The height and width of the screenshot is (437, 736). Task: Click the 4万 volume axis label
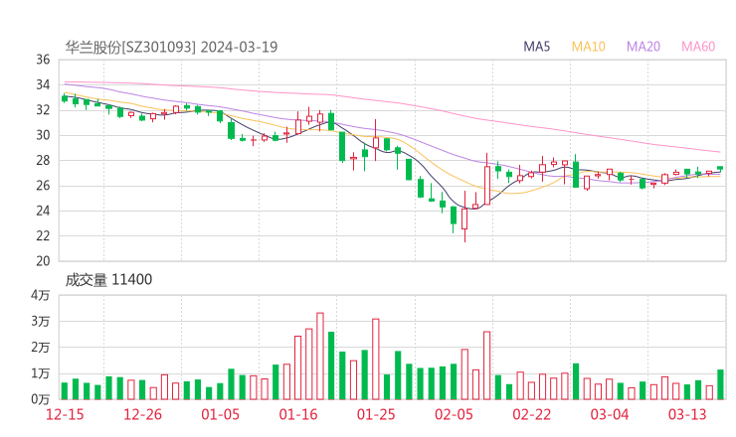(x=41, y=295)
